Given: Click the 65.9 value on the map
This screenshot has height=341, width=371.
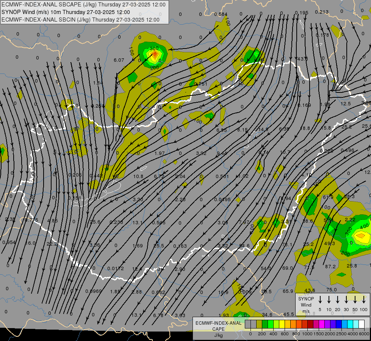Looking at the screenshot, I should click(x=288, y=291).
